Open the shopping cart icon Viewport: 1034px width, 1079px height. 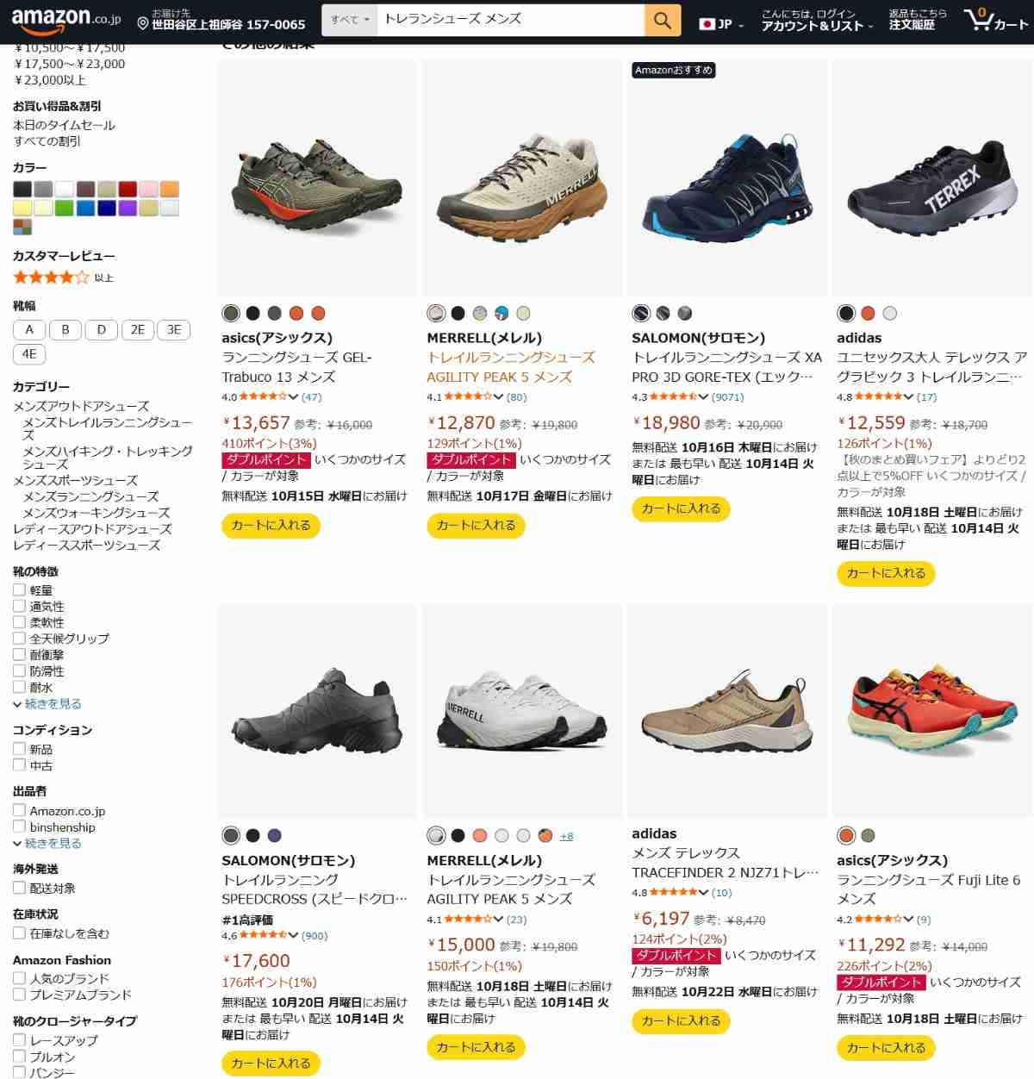[x=996, y=20]
